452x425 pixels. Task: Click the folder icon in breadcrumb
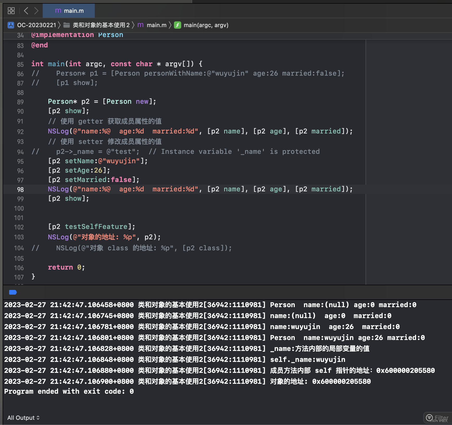[x=67, y=25]
